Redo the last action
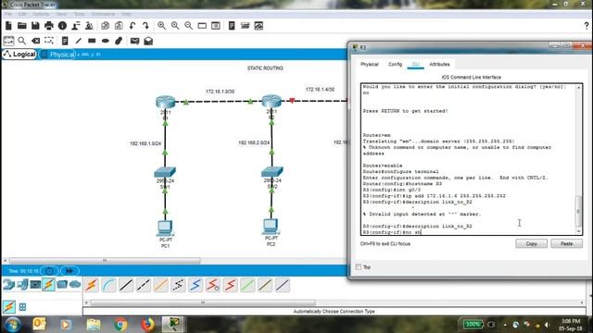The width and height of the screenshot is (593, 333). tap(146, 26)
